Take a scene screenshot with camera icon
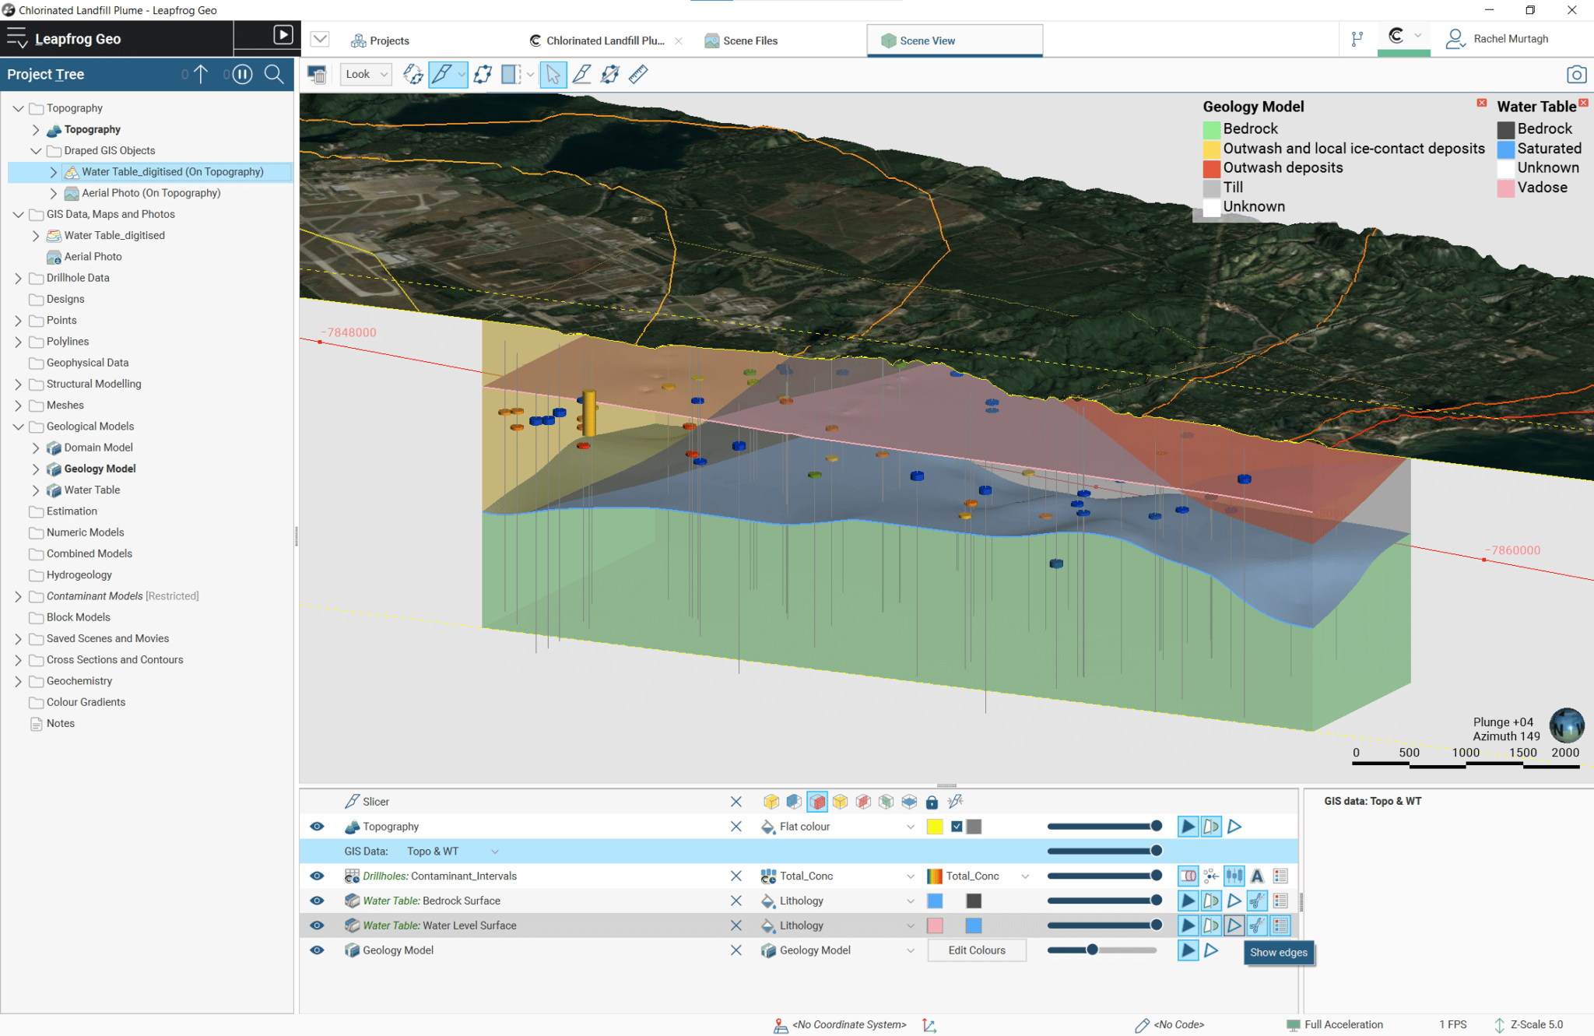 pyautogui.click(x=1576, y=75)
